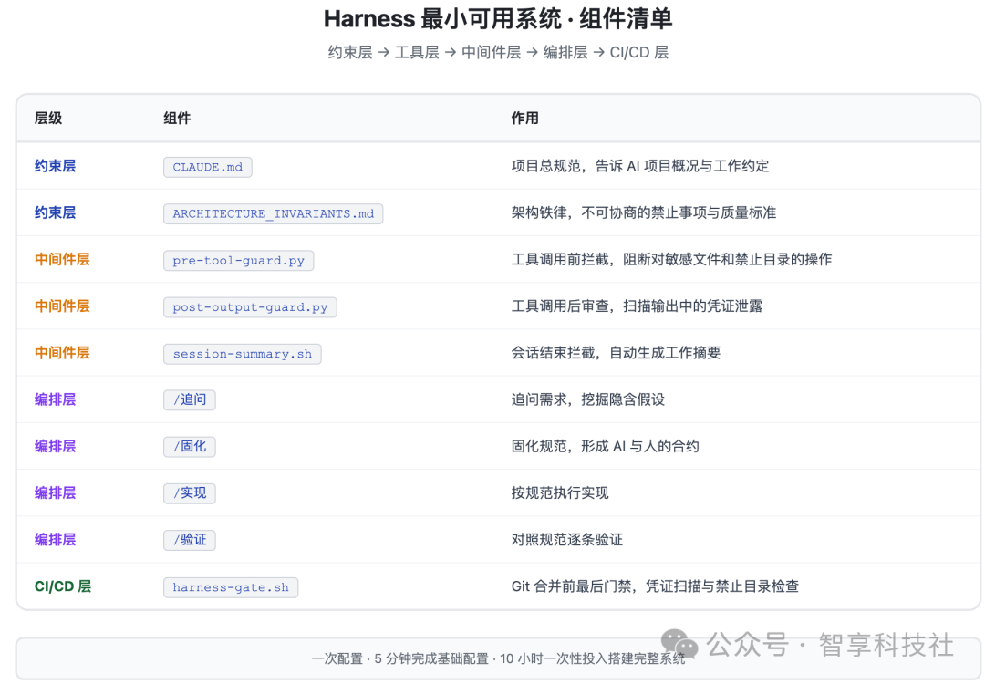Viewport: 985px width, 684px height.
Task: Select the CI/CD 层 breadcrumb item
Action: pos(639,52)
